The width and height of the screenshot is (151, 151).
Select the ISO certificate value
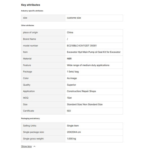pyautogui.click(x=69, y=111)
